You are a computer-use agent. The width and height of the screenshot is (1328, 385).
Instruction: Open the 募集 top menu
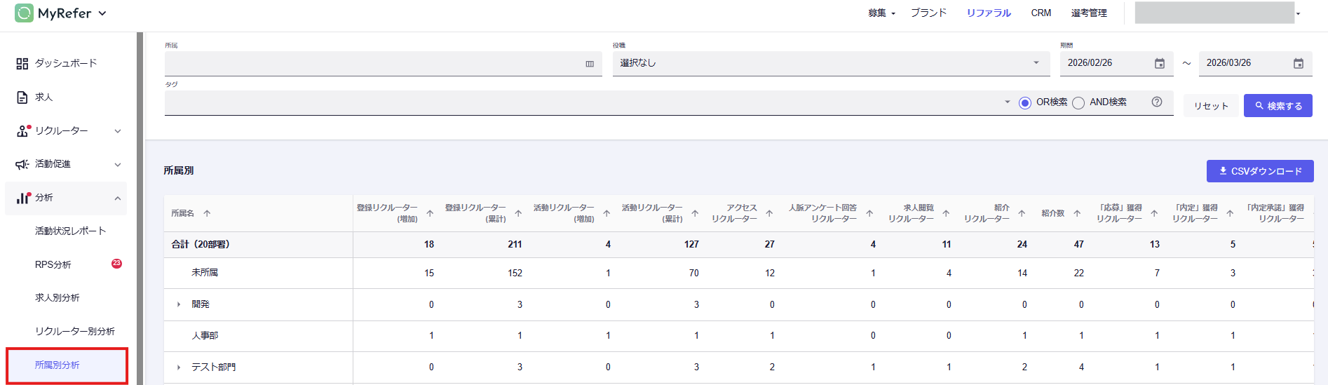(881, 13)
